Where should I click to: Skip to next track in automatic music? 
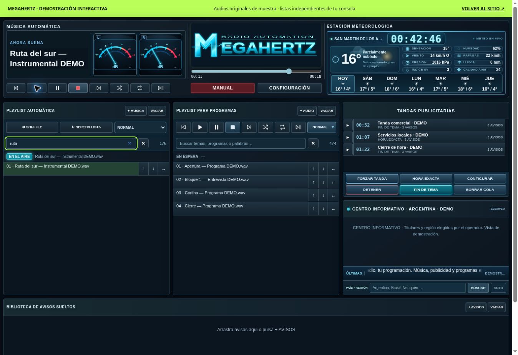pos(99,88)
